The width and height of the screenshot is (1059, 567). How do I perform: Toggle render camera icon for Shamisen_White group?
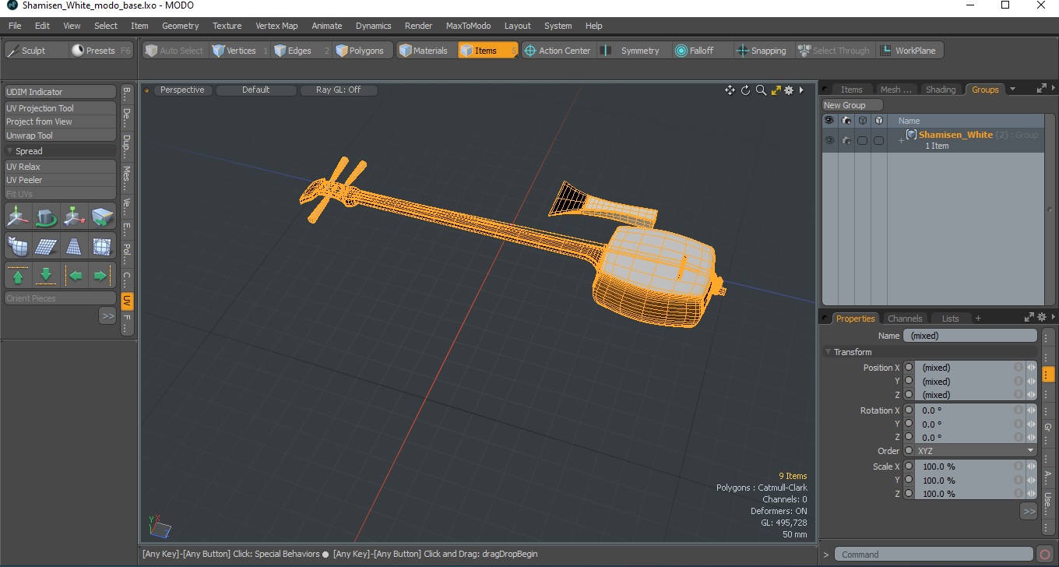(846, 140)
